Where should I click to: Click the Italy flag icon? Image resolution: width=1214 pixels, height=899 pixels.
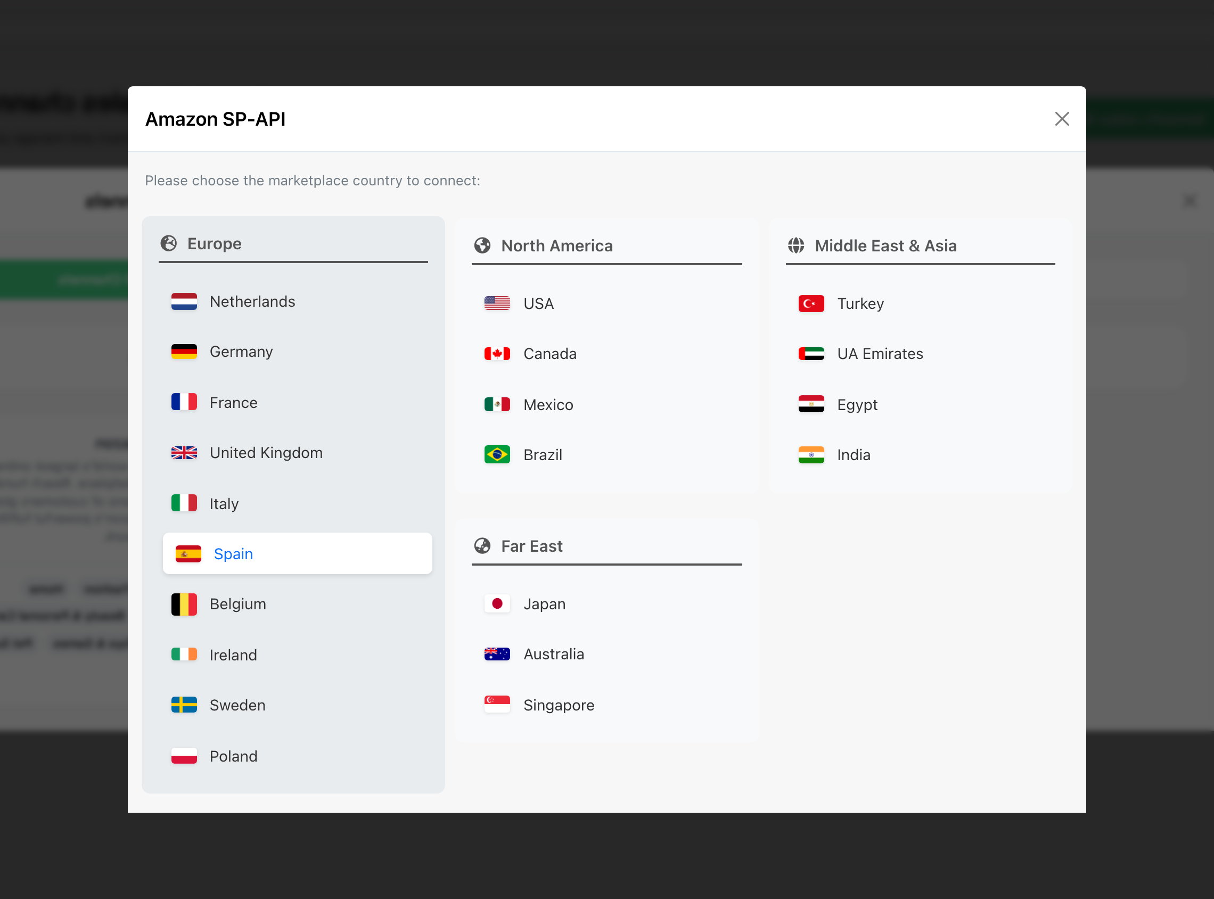(x=184, y=503)
